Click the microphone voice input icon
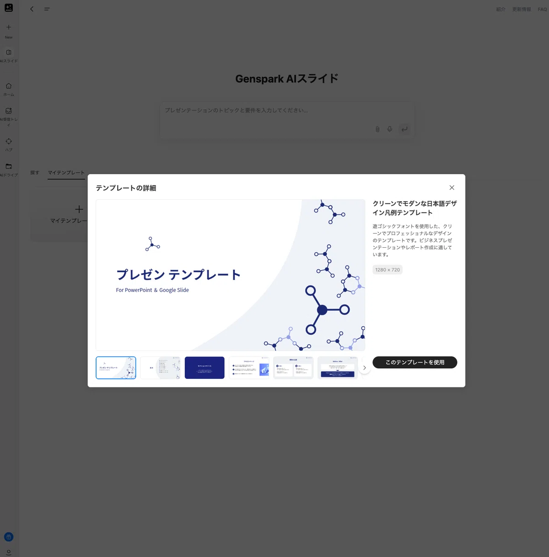 tap(390, 129)
